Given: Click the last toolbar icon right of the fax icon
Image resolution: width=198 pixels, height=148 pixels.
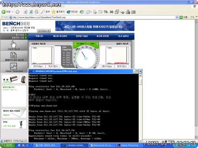Looking at the screenshot, I should coord(133,12).
